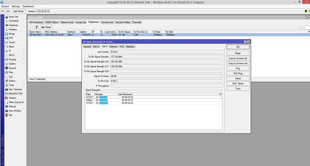Switch to the Statistics tab
The height and width of the screenshot is (166, 310).
pos(130,47)
